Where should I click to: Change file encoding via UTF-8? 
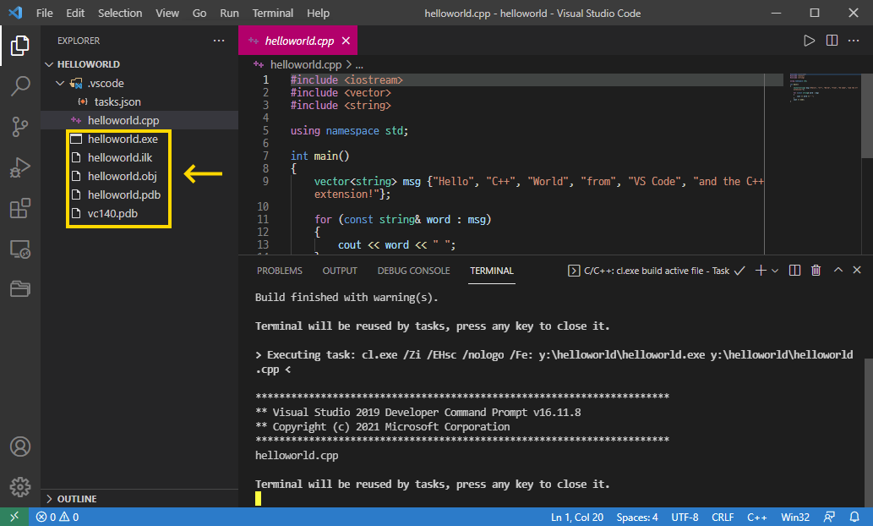point(685,517)
